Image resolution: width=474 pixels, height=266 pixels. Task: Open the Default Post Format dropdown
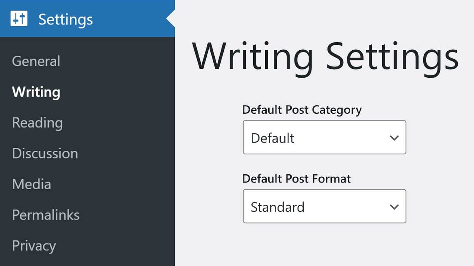324,207
